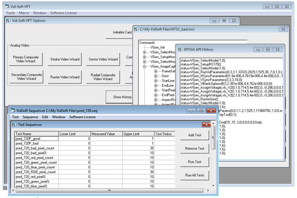Open Test menu in VidSoft Sequencer
This screenshot has height=198, width=297.
[x=15, y=117]
